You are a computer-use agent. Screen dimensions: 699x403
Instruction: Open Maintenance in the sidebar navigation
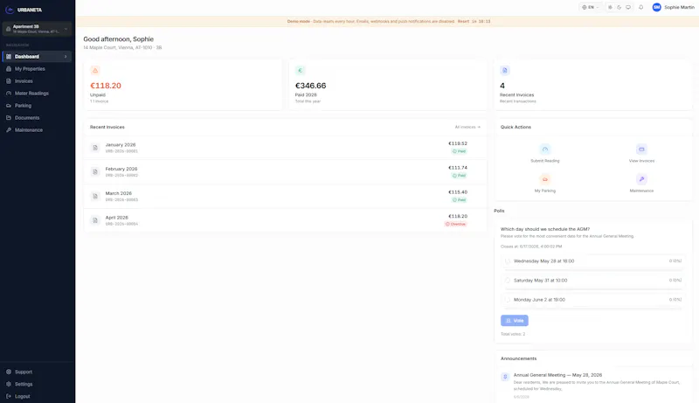pyautogui.click(x=37, y=130)
